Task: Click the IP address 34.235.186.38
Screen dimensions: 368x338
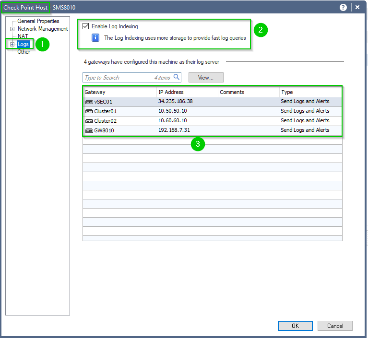Action: coord(175,101)
